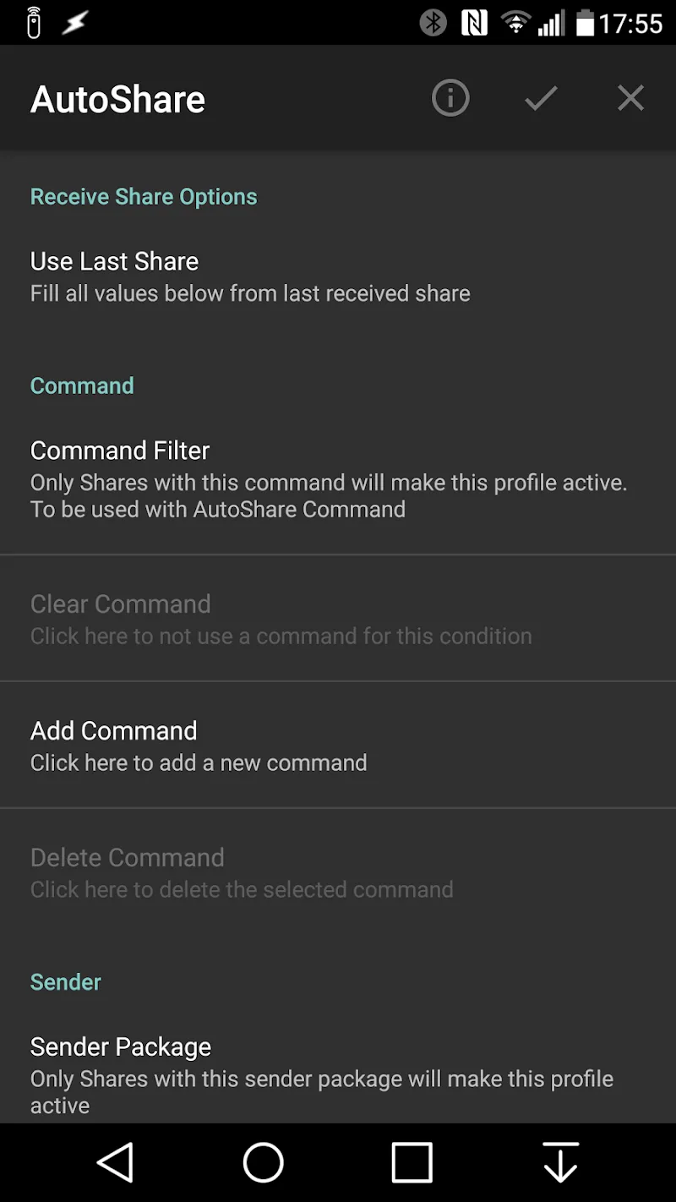676x1202 pixels.
Task: Tap the Receive Share Options section header
Action: point(144,196)
